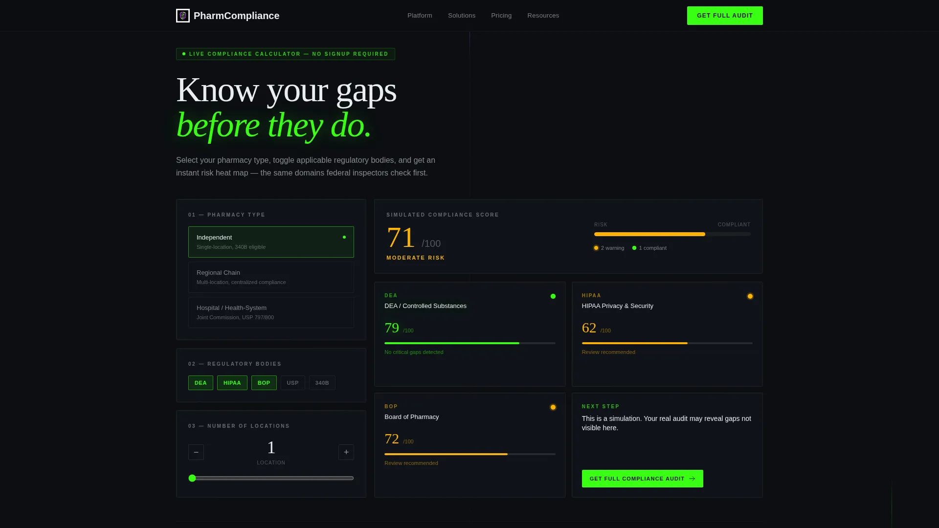This screenshot has width=939, height=528.
Task: Click the orange '2 warning' legend dot
Action: tap(596, 248)
